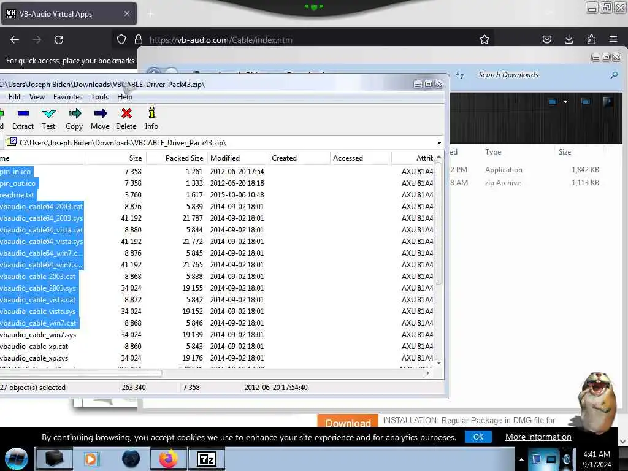Open the Firefox extensions icon

click(591, 39)
